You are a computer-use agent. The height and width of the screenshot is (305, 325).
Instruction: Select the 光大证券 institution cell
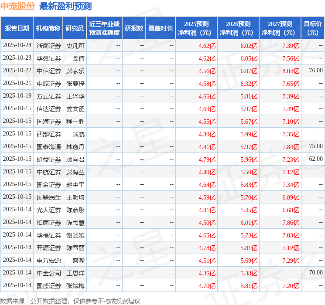(x=49, y=210)
